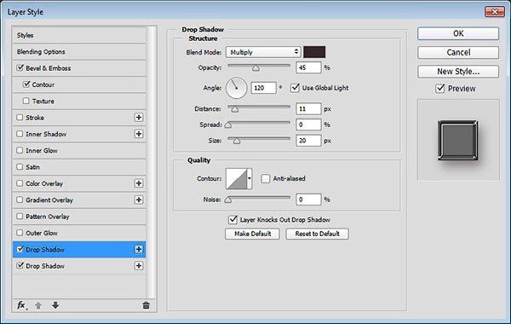
Task: Toggle Layer Knocks Out Drop Shadow
Action: (x=233, y=220)
